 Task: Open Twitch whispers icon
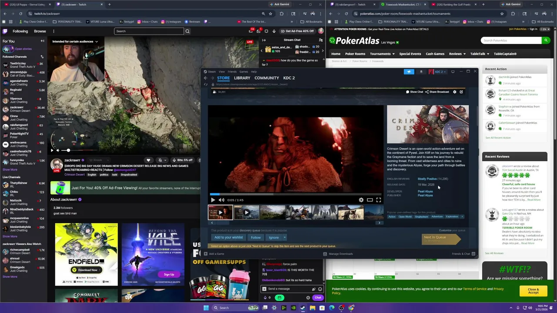[266, 31]
